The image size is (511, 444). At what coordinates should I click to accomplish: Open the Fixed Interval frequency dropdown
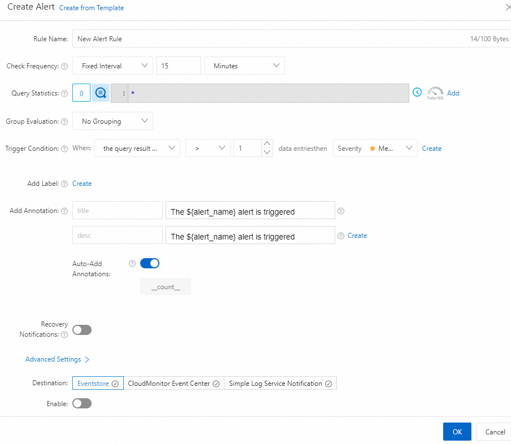tap(112, 66)
